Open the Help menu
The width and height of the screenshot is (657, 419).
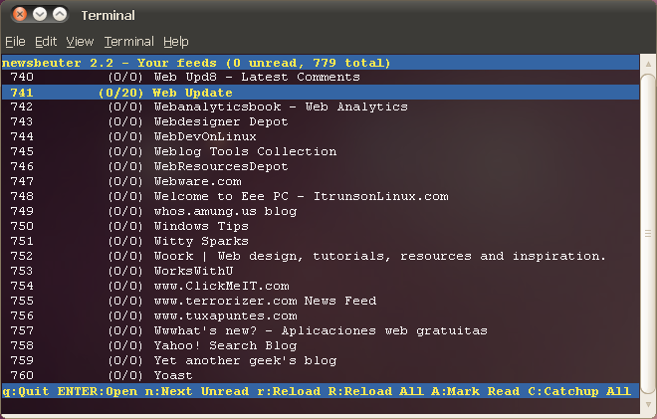click(176, 42)
